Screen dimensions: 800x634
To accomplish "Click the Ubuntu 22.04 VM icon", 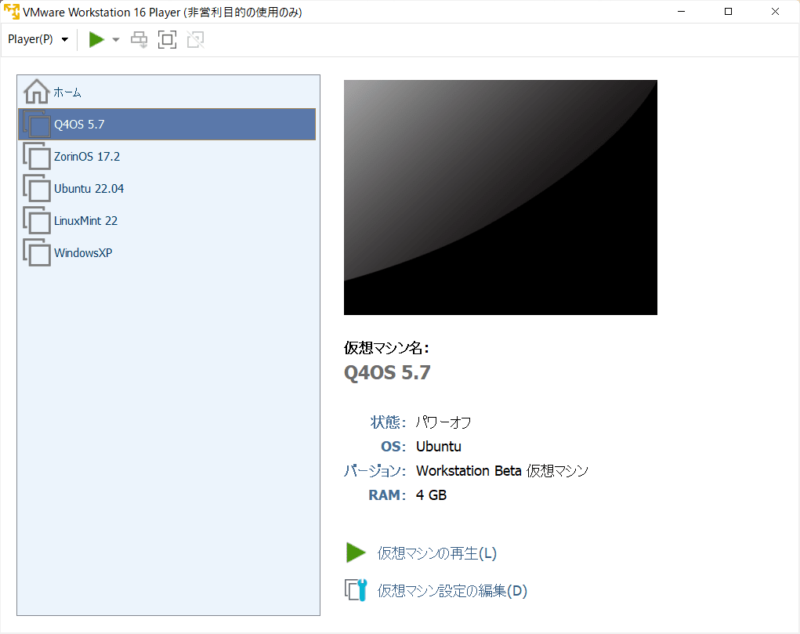I will [37, 188].
